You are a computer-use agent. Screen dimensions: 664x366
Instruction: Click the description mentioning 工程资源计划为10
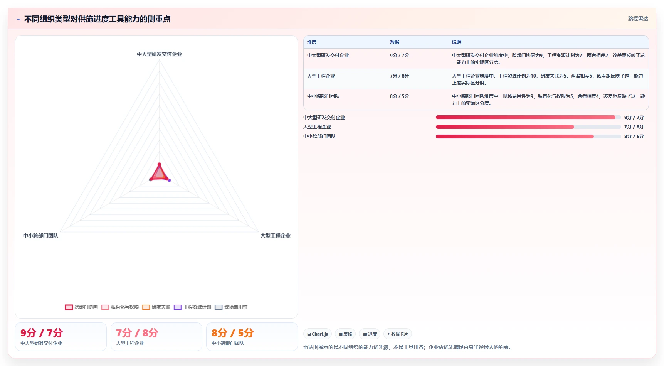click(548, 79)
